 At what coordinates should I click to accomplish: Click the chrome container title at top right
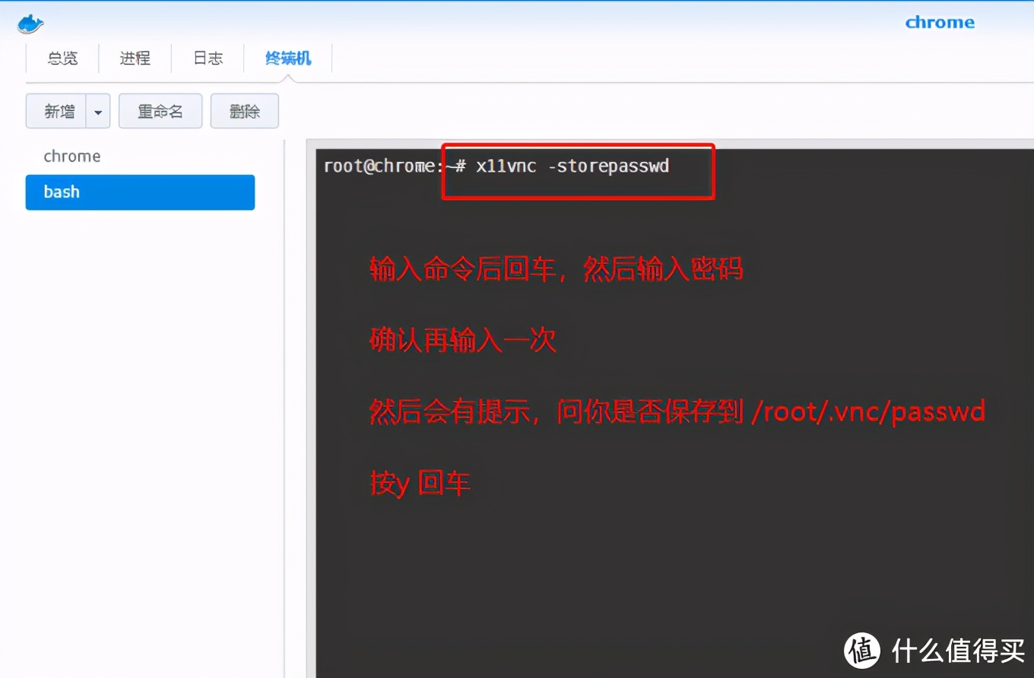click(x=940, y=22)
